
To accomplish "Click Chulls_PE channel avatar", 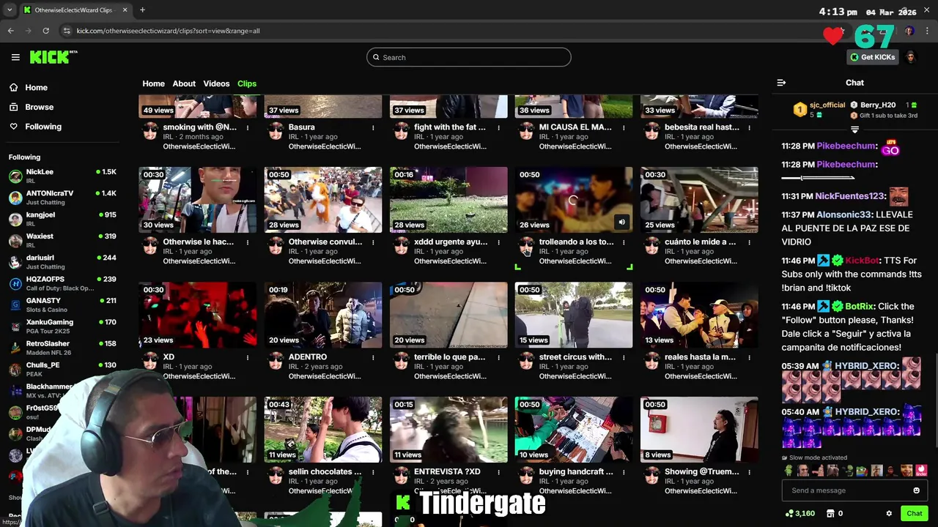I will coord(15,370).
